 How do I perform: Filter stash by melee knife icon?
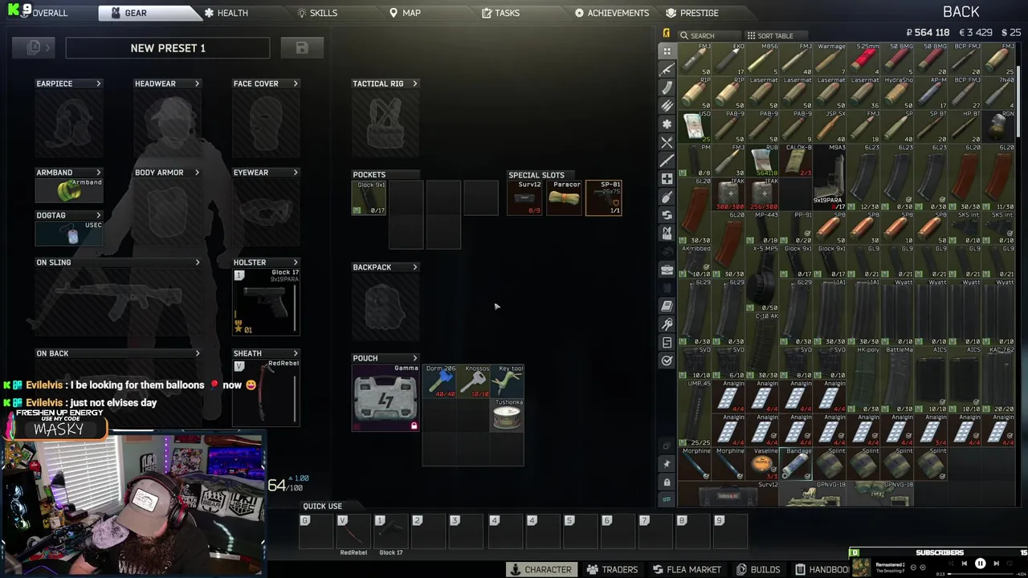(x=667, y=161)
